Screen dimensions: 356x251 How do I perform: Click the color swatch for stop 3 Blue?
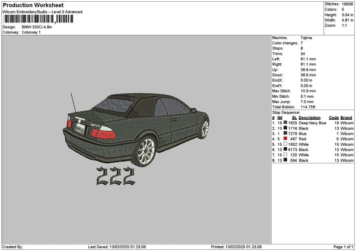[x=285, y=133]
